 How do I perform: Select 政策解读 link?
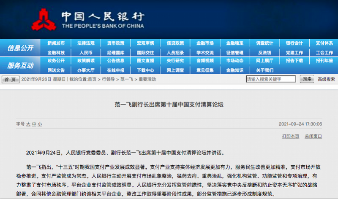click(x=86, y=61)
